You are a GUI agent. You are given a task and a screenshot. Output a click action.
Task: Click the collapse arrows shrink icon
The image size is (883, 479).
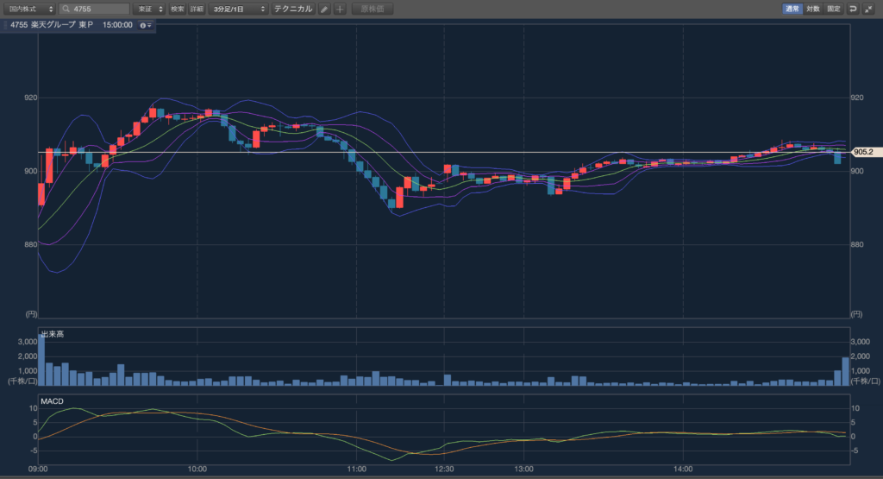[868, 9]
